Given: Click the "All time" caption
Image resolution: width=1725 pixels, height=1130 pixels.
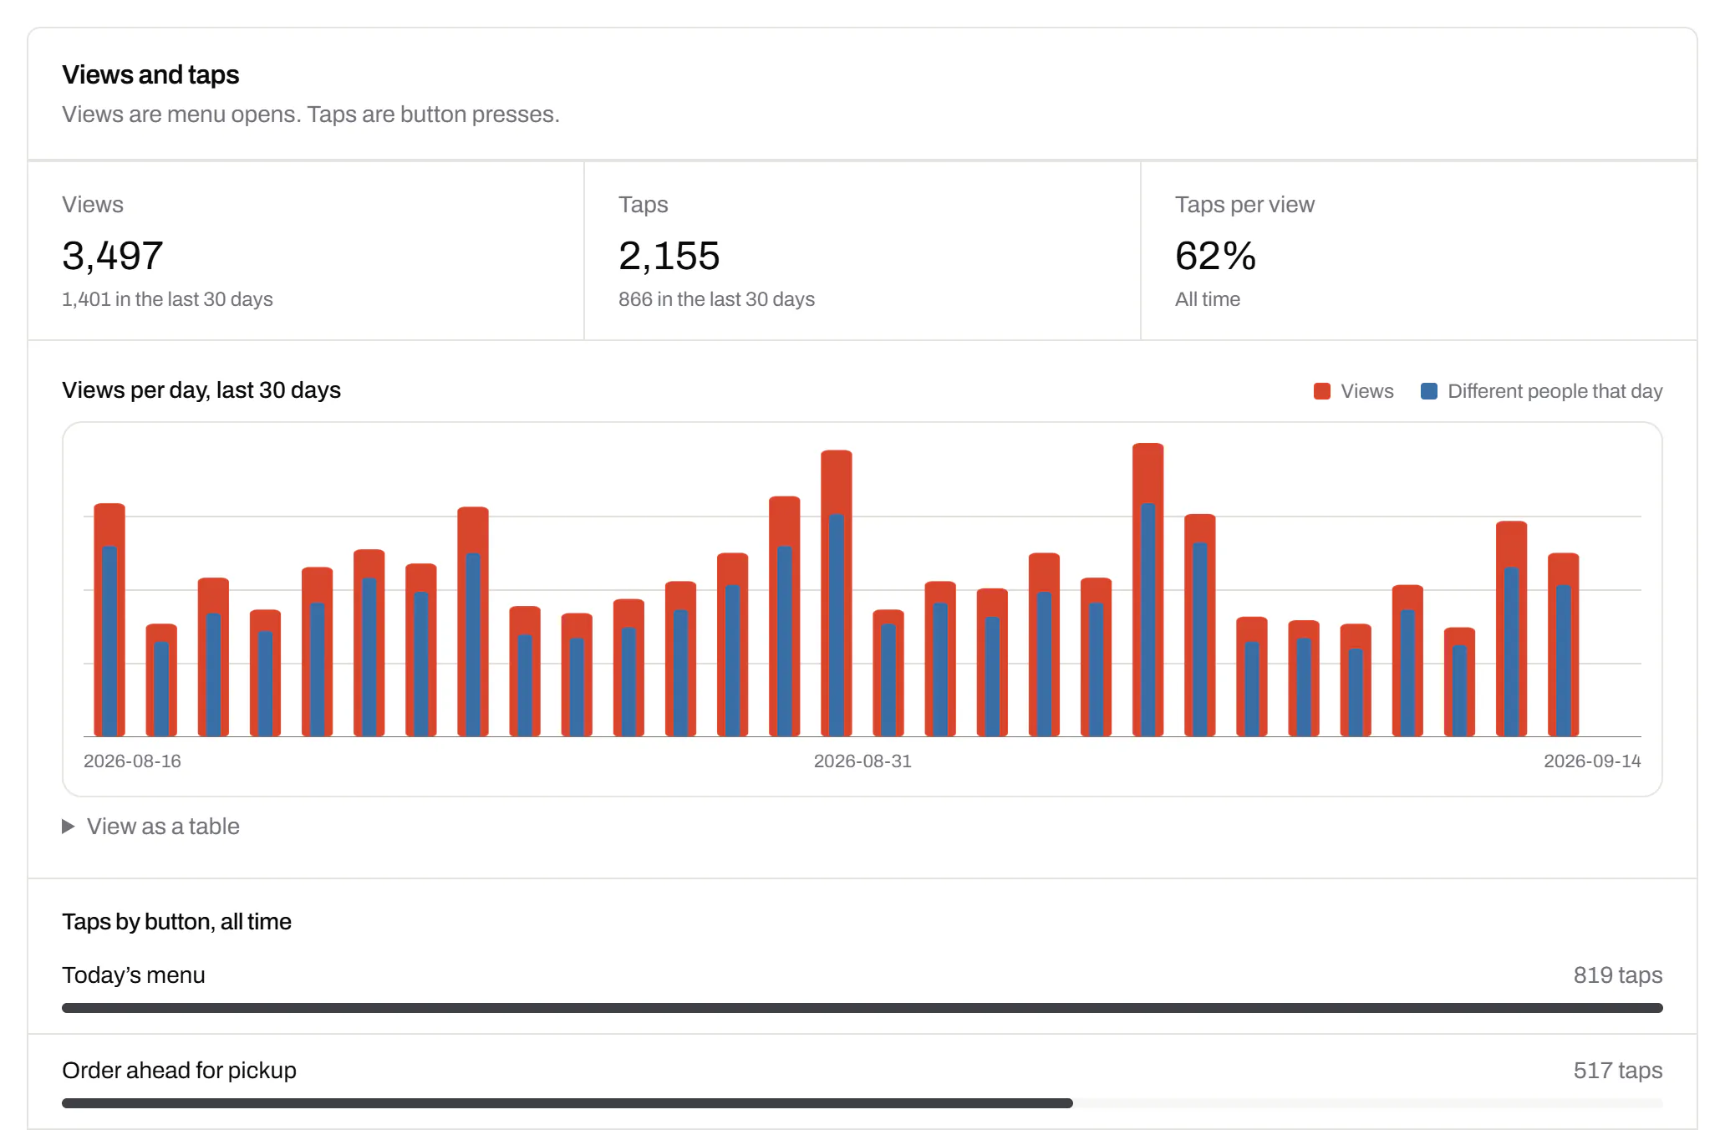Looking at the screenshot, I should (1208, 299).
